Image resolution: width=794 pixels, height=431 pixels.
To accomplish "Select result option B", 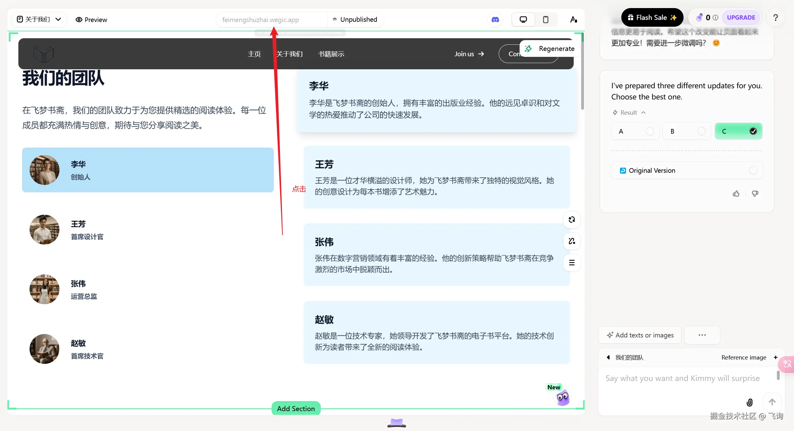I will point(686,131).
